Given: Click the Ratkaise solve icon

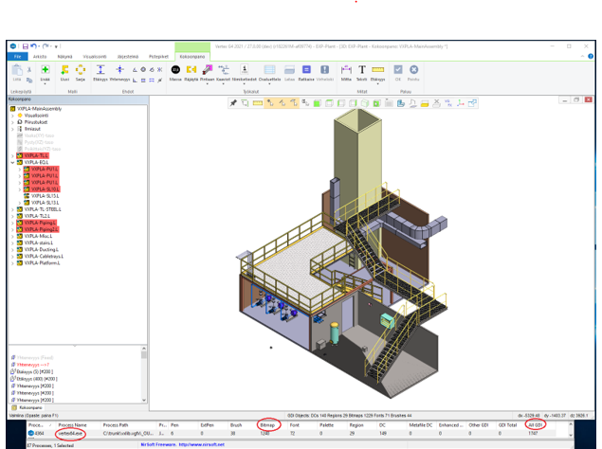Looking at the screenshot, I should 306,71.
